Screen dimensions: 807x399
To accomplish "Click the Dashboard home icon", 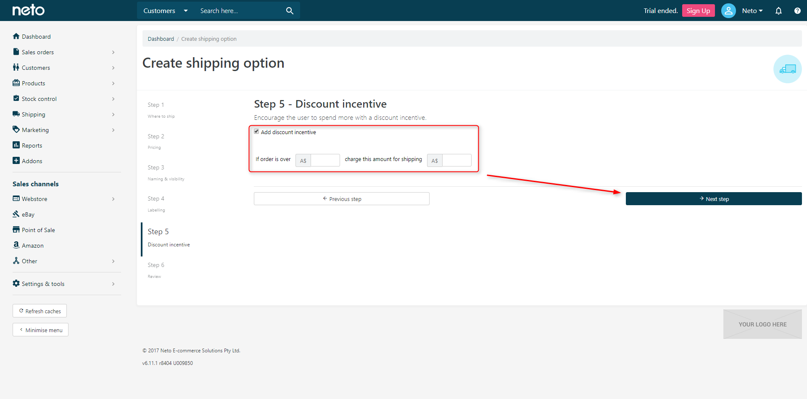I will pyautogui.click(x=16, y=36).
